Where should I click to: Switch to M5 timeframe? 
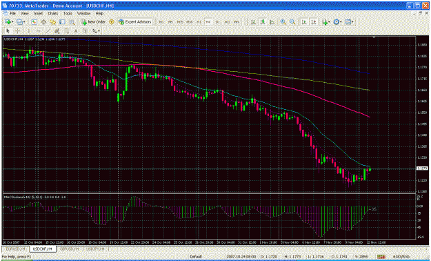pos(170,22)
